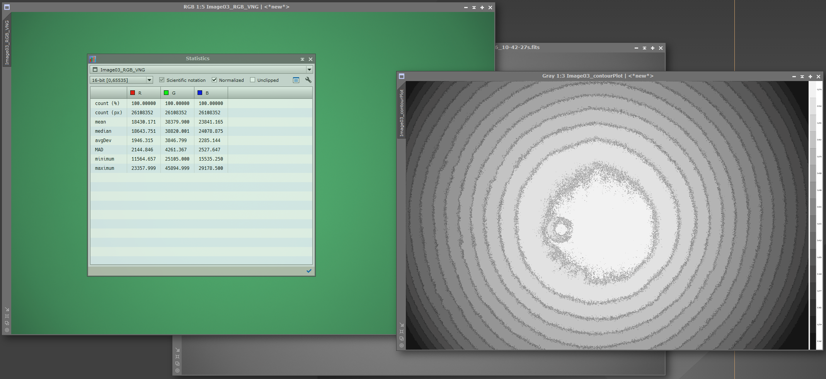Click the B avgDev value 2285.144

coord(209,140)
